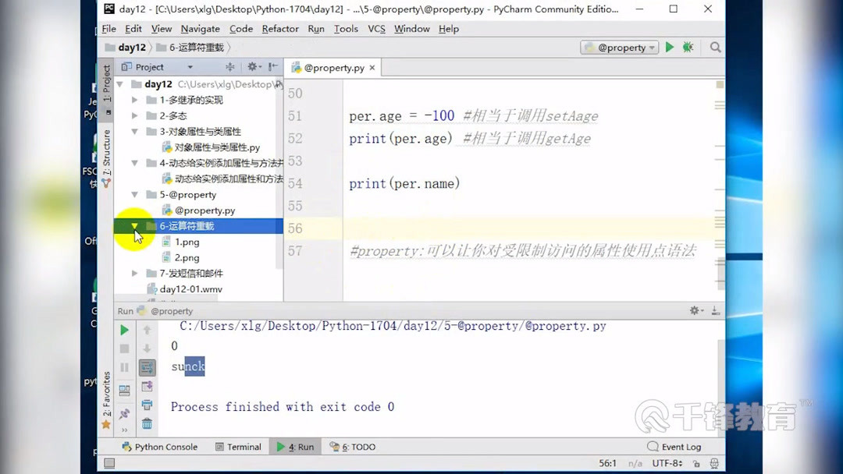
Task: Open the @property run configuration dropdown
Action: (x=619, y=47)
